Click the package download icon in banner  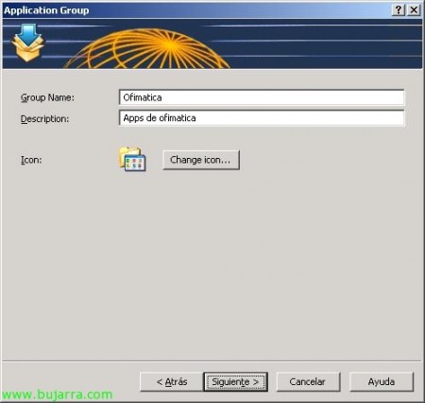pyautogui.click(x=27, y=43)
